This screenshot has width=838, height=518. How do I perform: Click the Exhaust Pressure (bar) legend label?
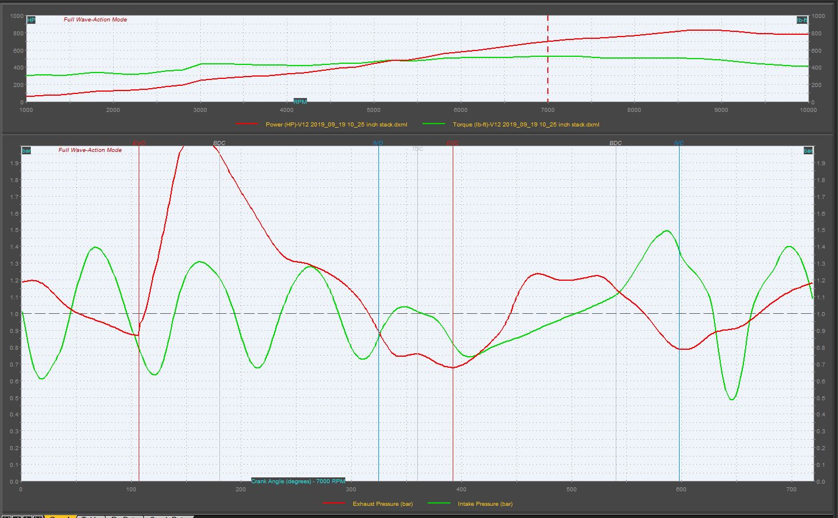tap(382, 503)
